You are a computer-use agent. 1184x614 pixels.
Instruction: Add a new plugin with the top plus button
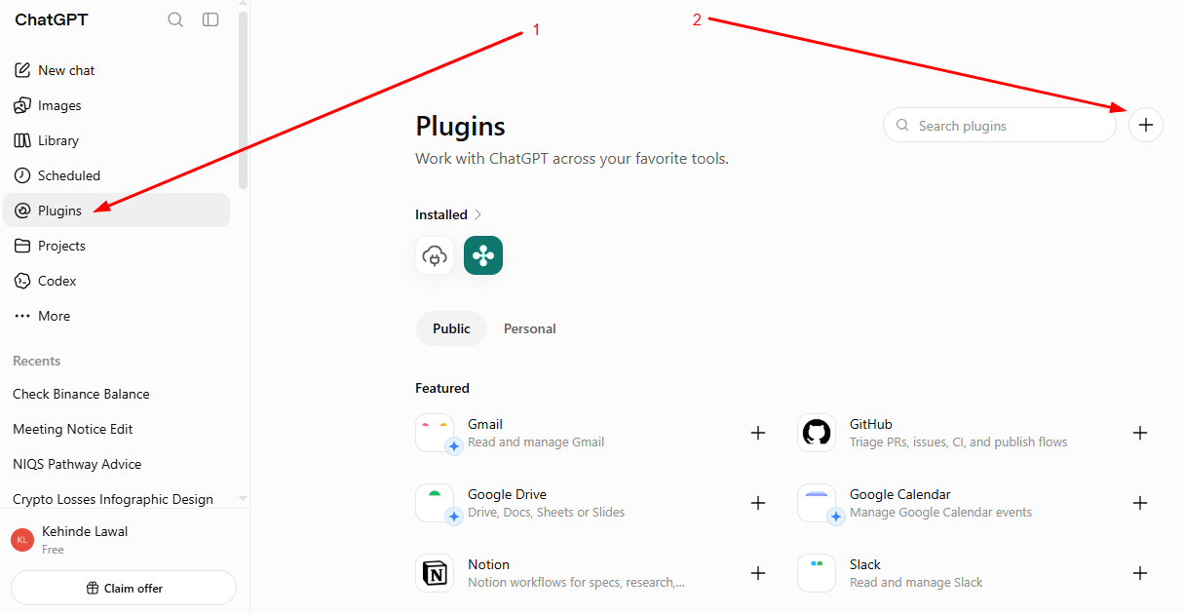1146,125
